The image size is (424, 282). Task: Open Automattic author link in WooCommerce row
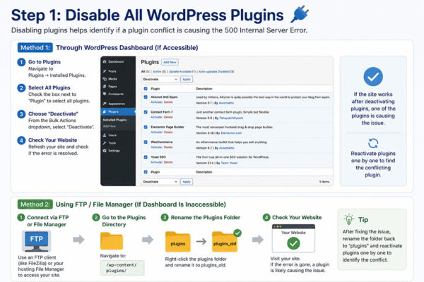pyautogui.click(x=227, y=148)
